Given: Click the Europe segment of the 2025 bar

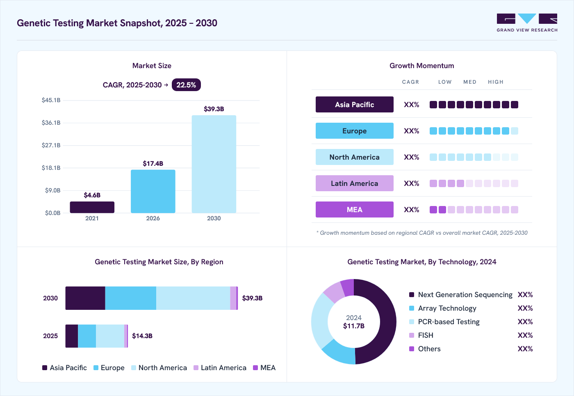Looking at the screenshot, I should (x=87, y=336).
